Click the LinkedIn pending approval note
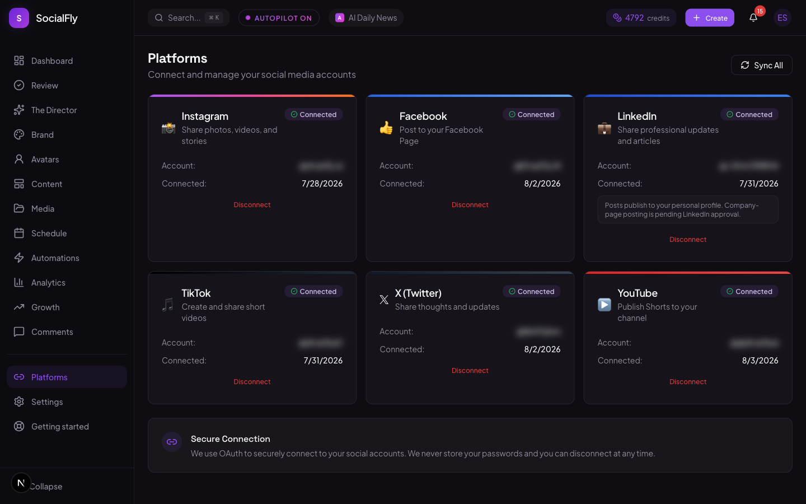Viewport: 806px width, 504px height. tap(688, 209)
